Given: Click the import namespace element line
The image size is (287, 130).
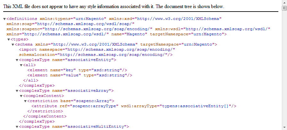Looking at the screenshot, I should tap(97, 49).
